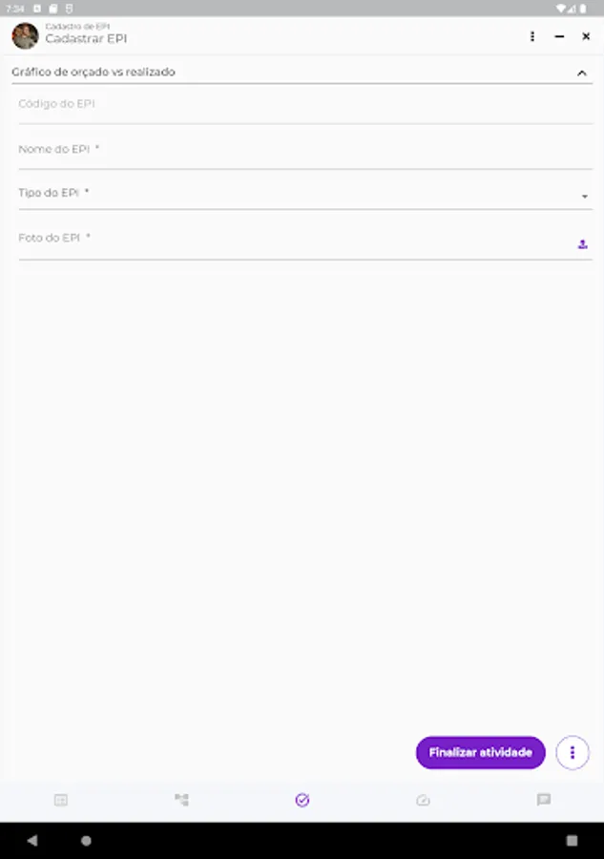Select the checkmark tasks tab
This screenshot has height=859, width=604.
(302, 800)
